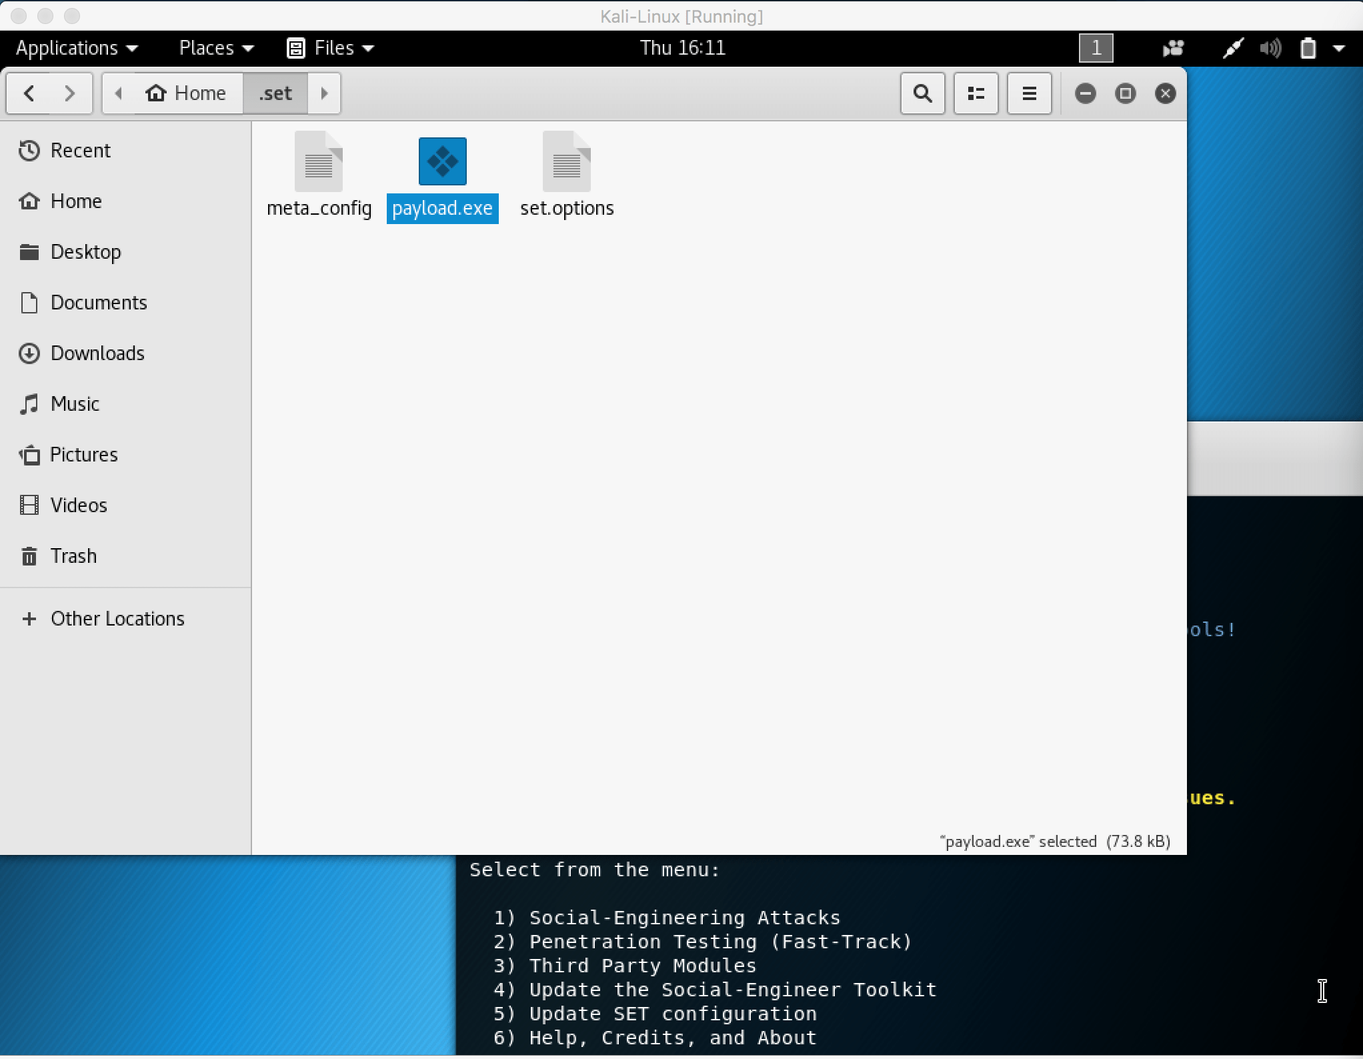
Task: Select the payload.exe file icon
Action: (442, 162)
